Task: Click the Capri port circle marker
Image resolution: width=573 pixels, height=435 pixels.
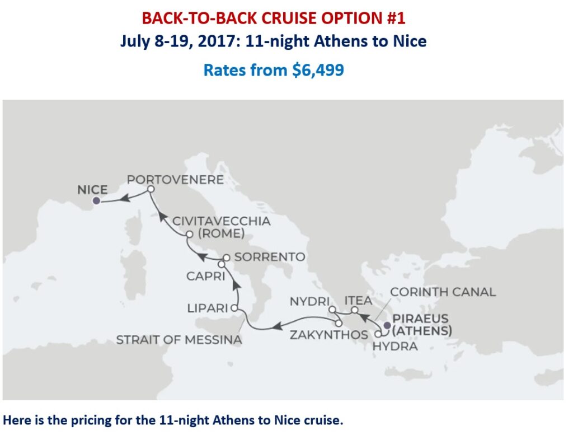Action: [x=222, y=264]
